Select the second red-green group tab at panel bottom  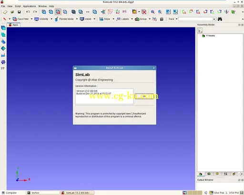tap(209, 174)
